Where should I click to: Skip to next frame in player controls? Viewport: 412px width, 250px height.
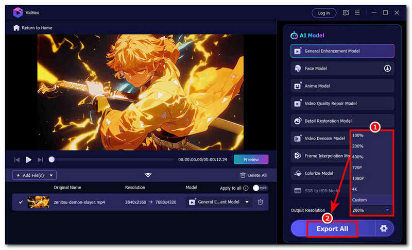click(x=41, y=160)
